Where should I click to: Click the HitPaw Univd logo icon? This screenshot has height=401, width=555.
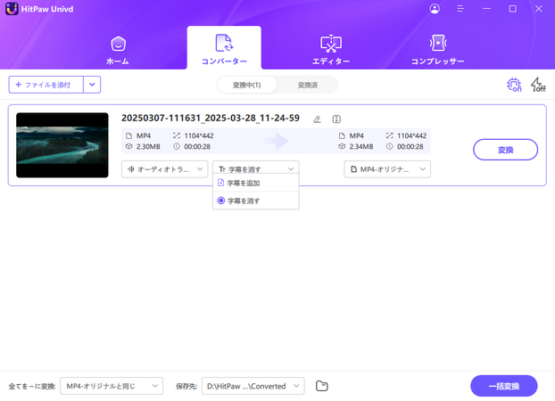click(12, 9)
